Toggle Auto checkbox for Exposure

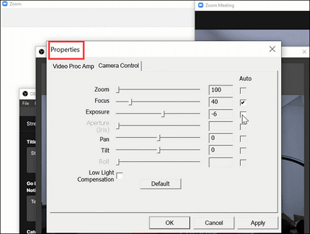click(x=243, y=114)
